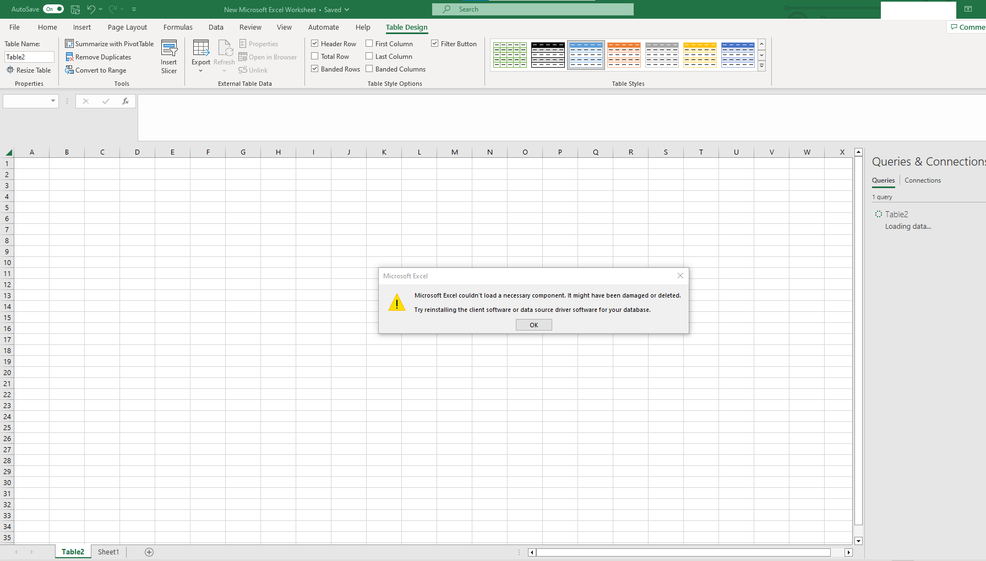Toggle AutoSave off

(x=53, y=9)
